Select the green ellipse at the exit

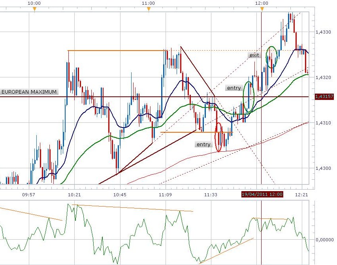coord(271,57)
